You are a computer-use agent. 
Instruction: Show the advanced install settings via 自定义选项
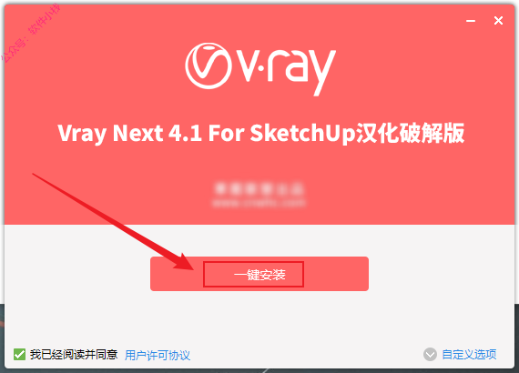tap(469, 355)
